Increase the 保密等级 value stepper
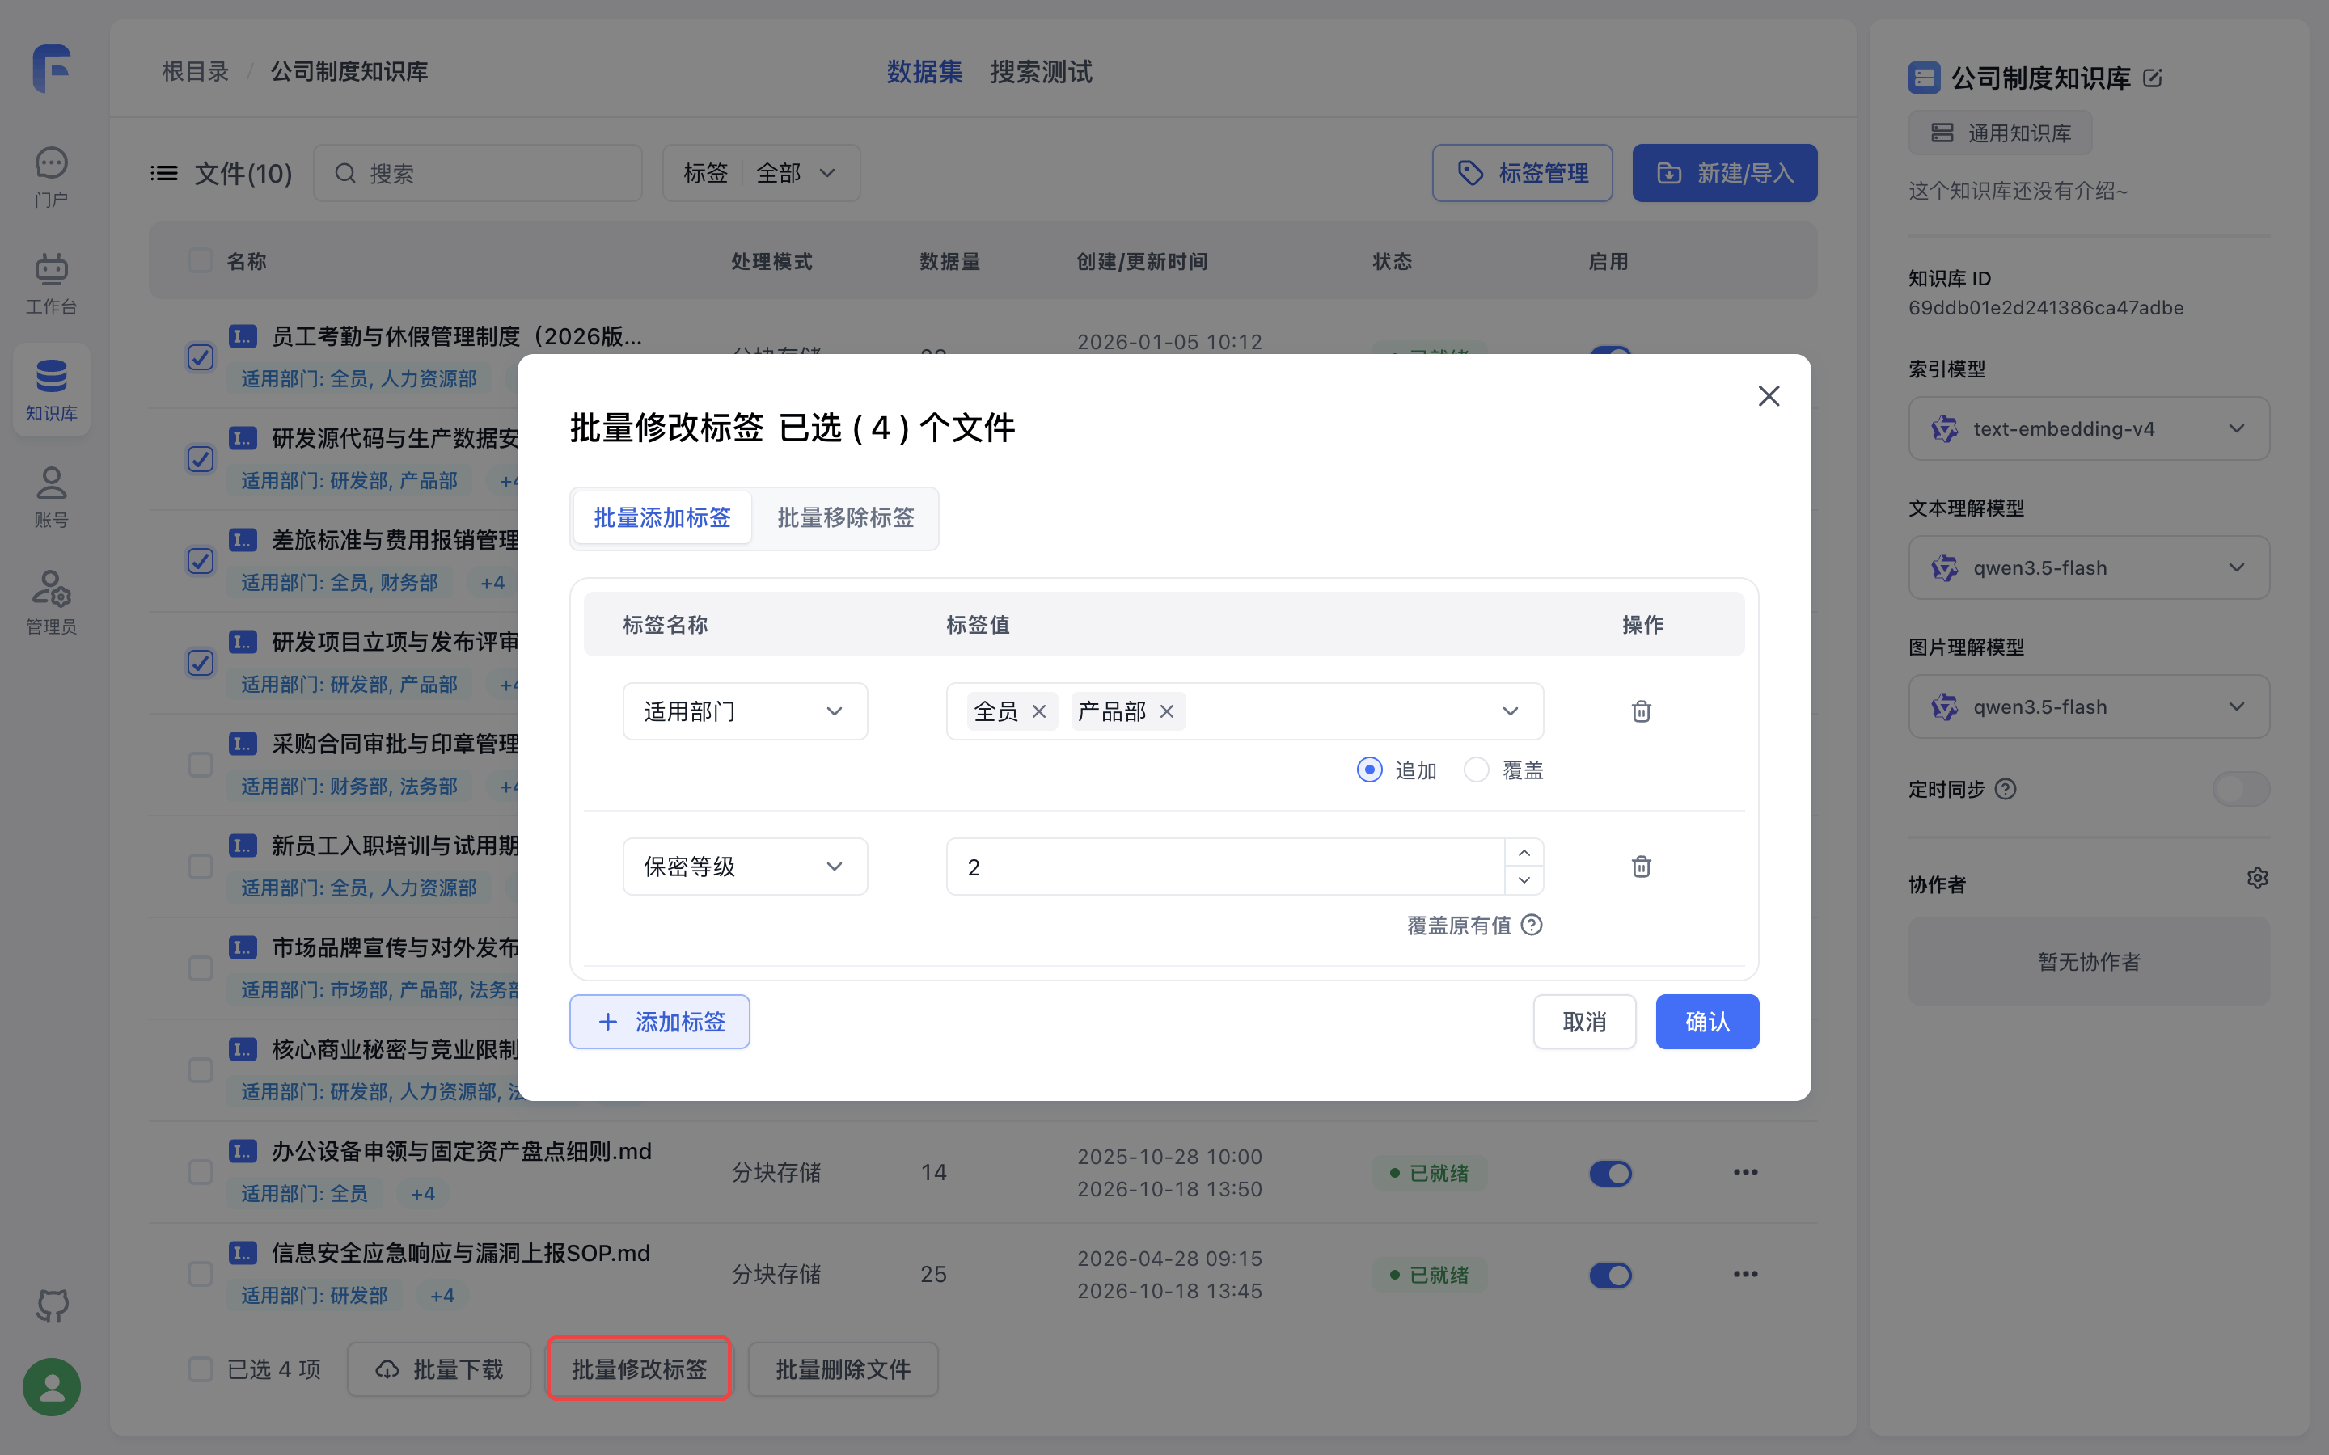The image size is (2329, 1455). pos(1524,853)
